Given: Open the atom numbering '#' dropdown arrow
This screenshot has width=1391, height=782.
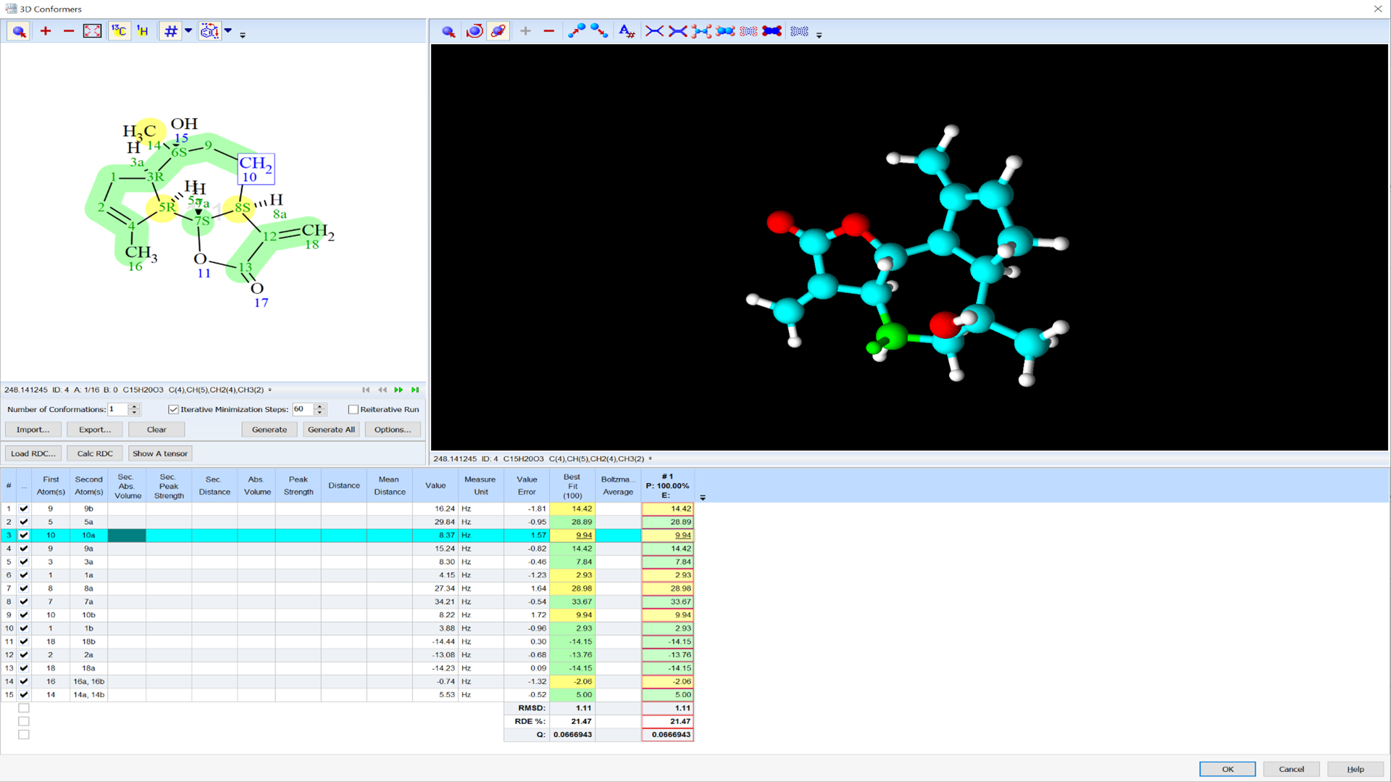Looking at the screenshot, I should [188, 31].
